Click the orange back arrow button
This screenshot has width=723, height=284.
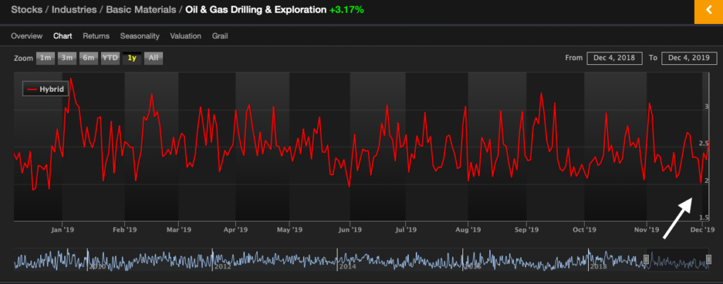click(709, 12)
